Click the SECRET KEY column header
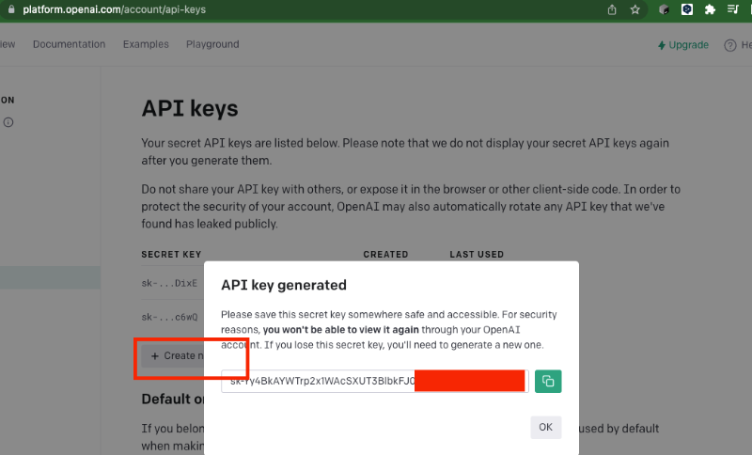The height and width of the screenshot is (455, 752). pos(171,255)
